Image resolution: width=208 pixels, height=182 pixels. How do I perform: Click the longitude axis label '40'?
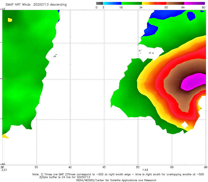tap(70, 167)
